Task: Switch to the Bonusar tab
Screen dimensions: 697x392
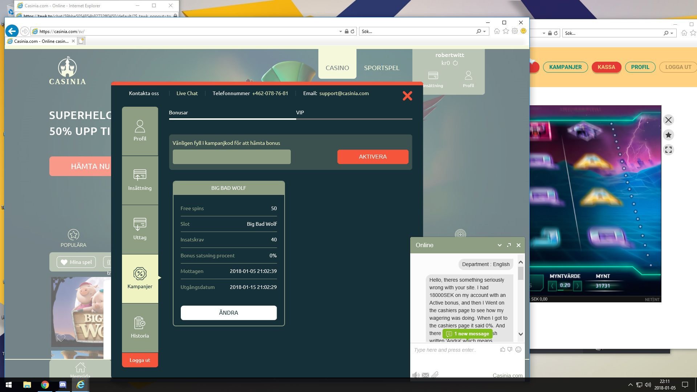Action: [x=178, y=113]
